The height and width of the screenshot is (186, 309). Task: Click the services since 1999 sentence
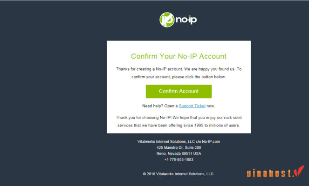click(179, 126)
